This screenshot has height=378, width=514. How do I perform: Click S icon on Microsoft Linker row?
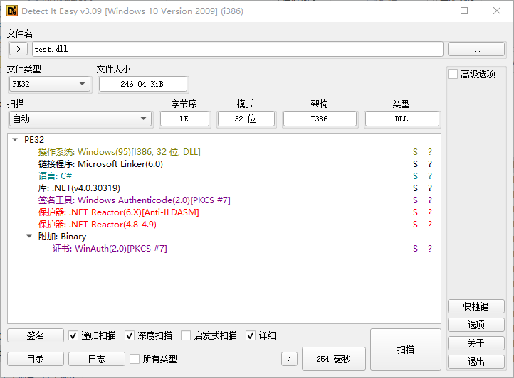[x=415, y=164]
